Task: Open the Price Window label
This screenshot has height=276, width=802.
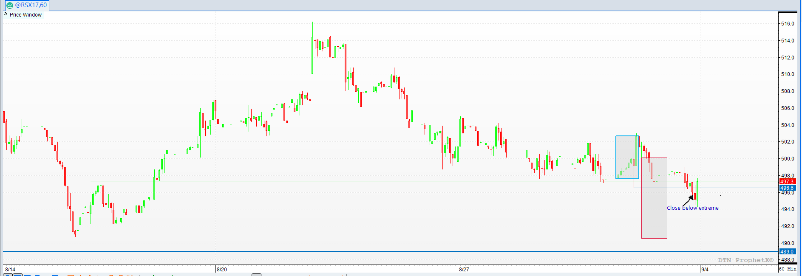Action: pos(26,15)
